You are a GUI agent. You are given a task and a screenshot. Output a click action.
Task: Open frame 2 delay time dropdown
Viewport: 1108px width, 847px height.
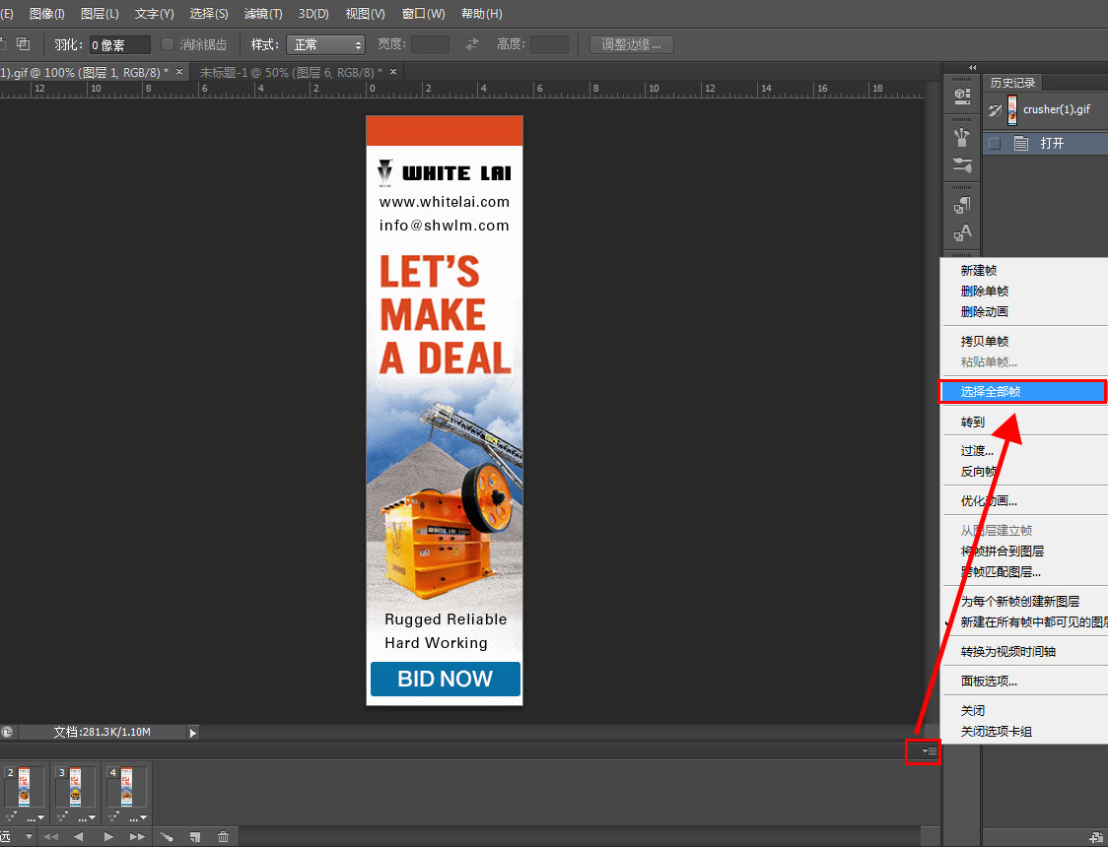tap(36, 818)
